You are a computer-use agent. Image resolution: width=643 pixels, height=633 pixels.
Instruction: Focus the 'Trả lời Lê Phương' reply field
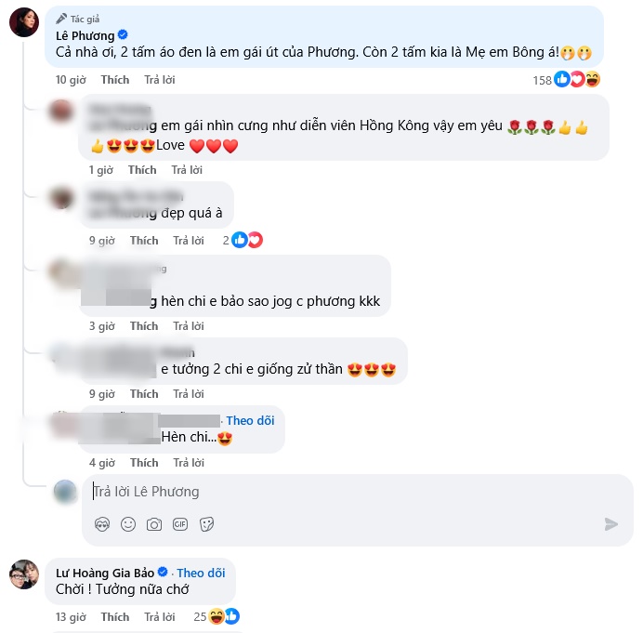tap(358, 492)
